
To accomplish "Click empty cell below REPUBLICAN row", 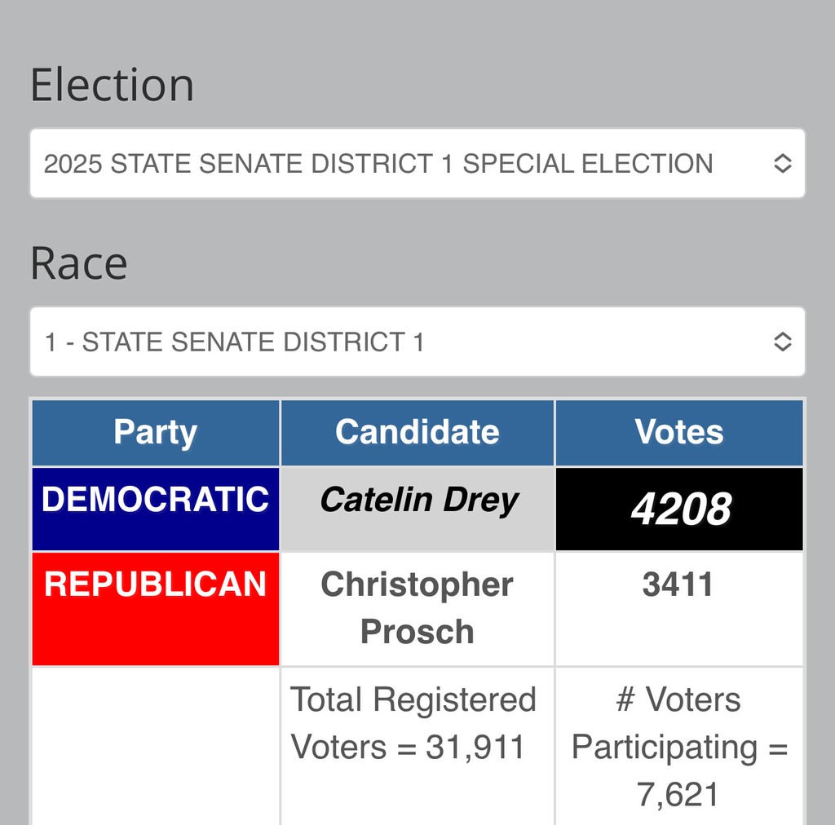I will coord(156,746).
